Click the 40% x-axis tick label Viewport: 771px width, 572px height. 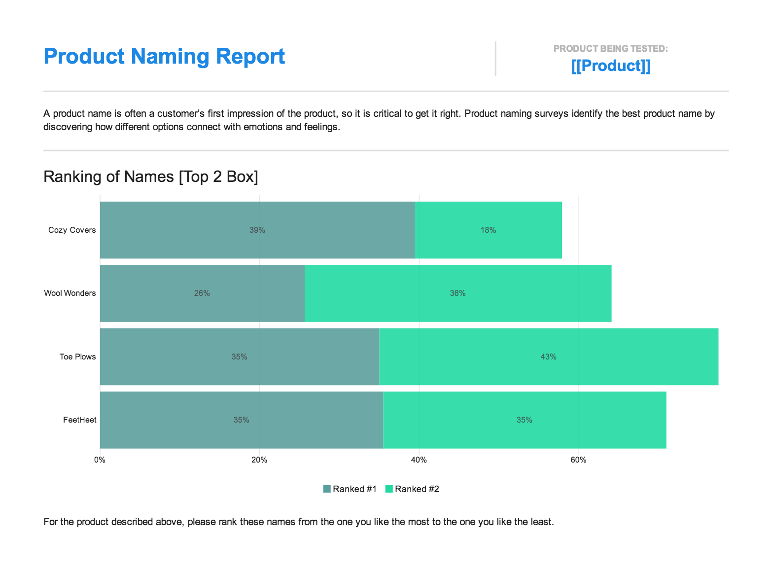[x=419, y=460]
